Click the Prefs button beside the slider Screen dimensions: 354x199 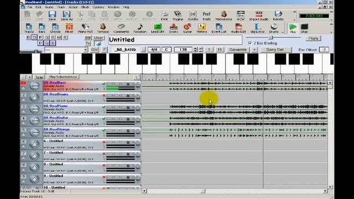coord(313,38)
